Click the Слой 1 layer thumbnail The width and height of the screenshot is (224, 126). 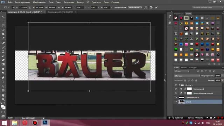pos(182,102)
